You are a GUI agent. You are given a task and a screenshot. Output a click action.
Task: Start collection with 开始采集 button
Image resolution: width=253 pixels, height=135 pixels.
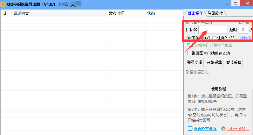(x=215, y=62)
